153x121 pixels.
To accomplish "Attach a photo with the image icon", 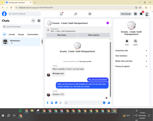I will 52,103.
